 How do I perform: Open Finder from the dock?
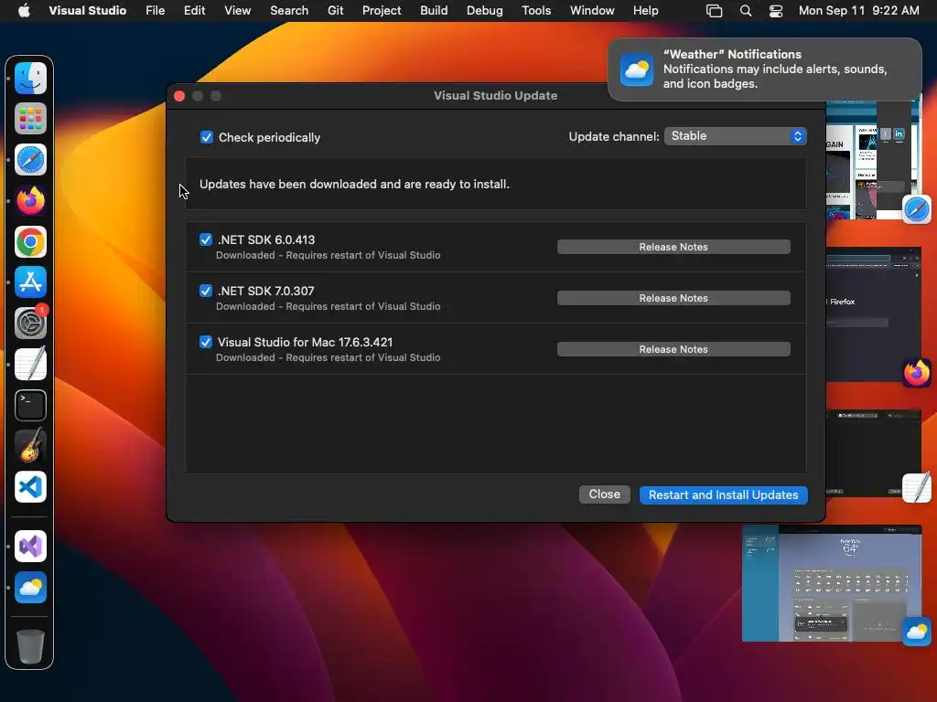(x=30, y=79)
